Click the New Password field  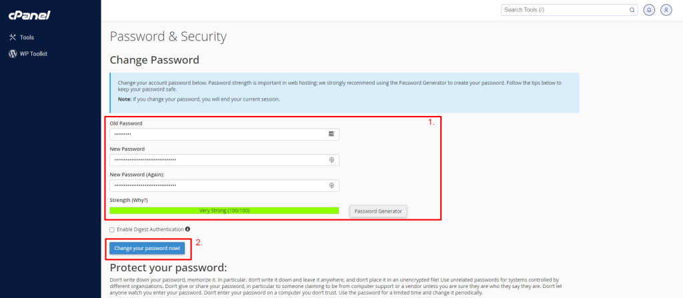(x=224, y=160)
